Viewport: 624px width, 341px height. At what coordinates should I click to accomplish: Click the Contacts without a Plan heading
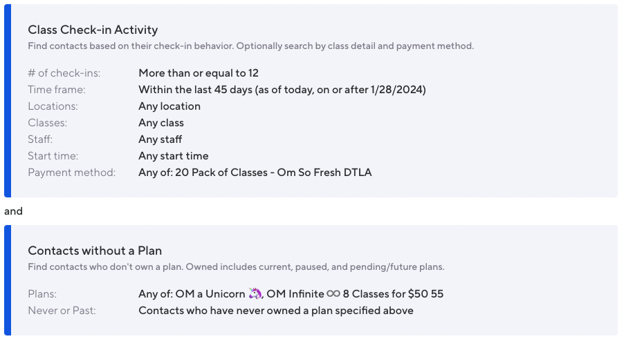coord(95,251)
